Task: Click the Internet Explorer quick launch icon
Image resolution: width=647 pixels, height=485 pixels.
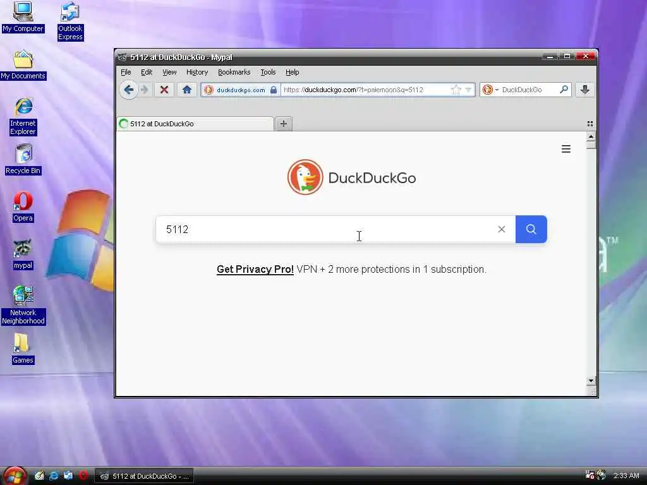Action: [x=54, y=476]
